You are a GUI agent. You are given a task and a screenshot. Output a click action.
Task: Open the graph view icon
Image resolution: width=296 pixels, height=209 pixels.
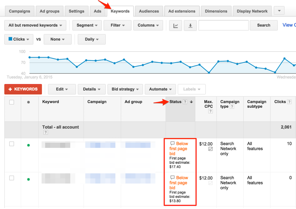point(175,25)
